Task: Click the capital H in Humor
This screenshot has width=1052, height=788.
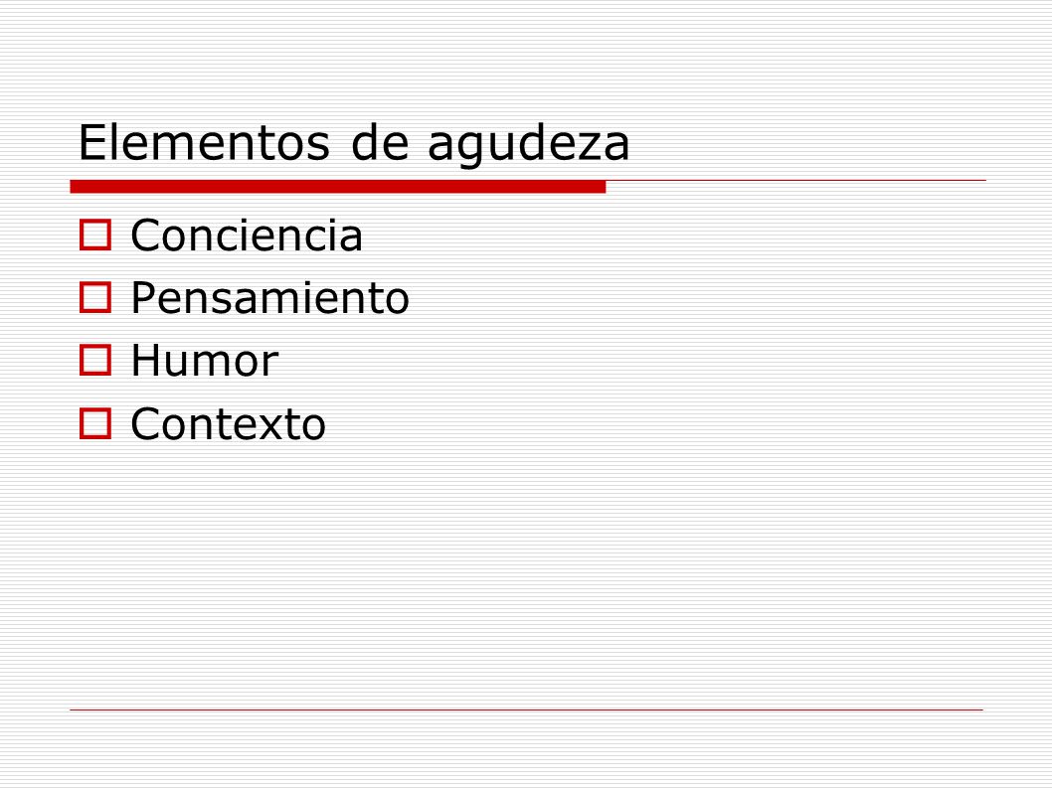Action: [146, 360]
